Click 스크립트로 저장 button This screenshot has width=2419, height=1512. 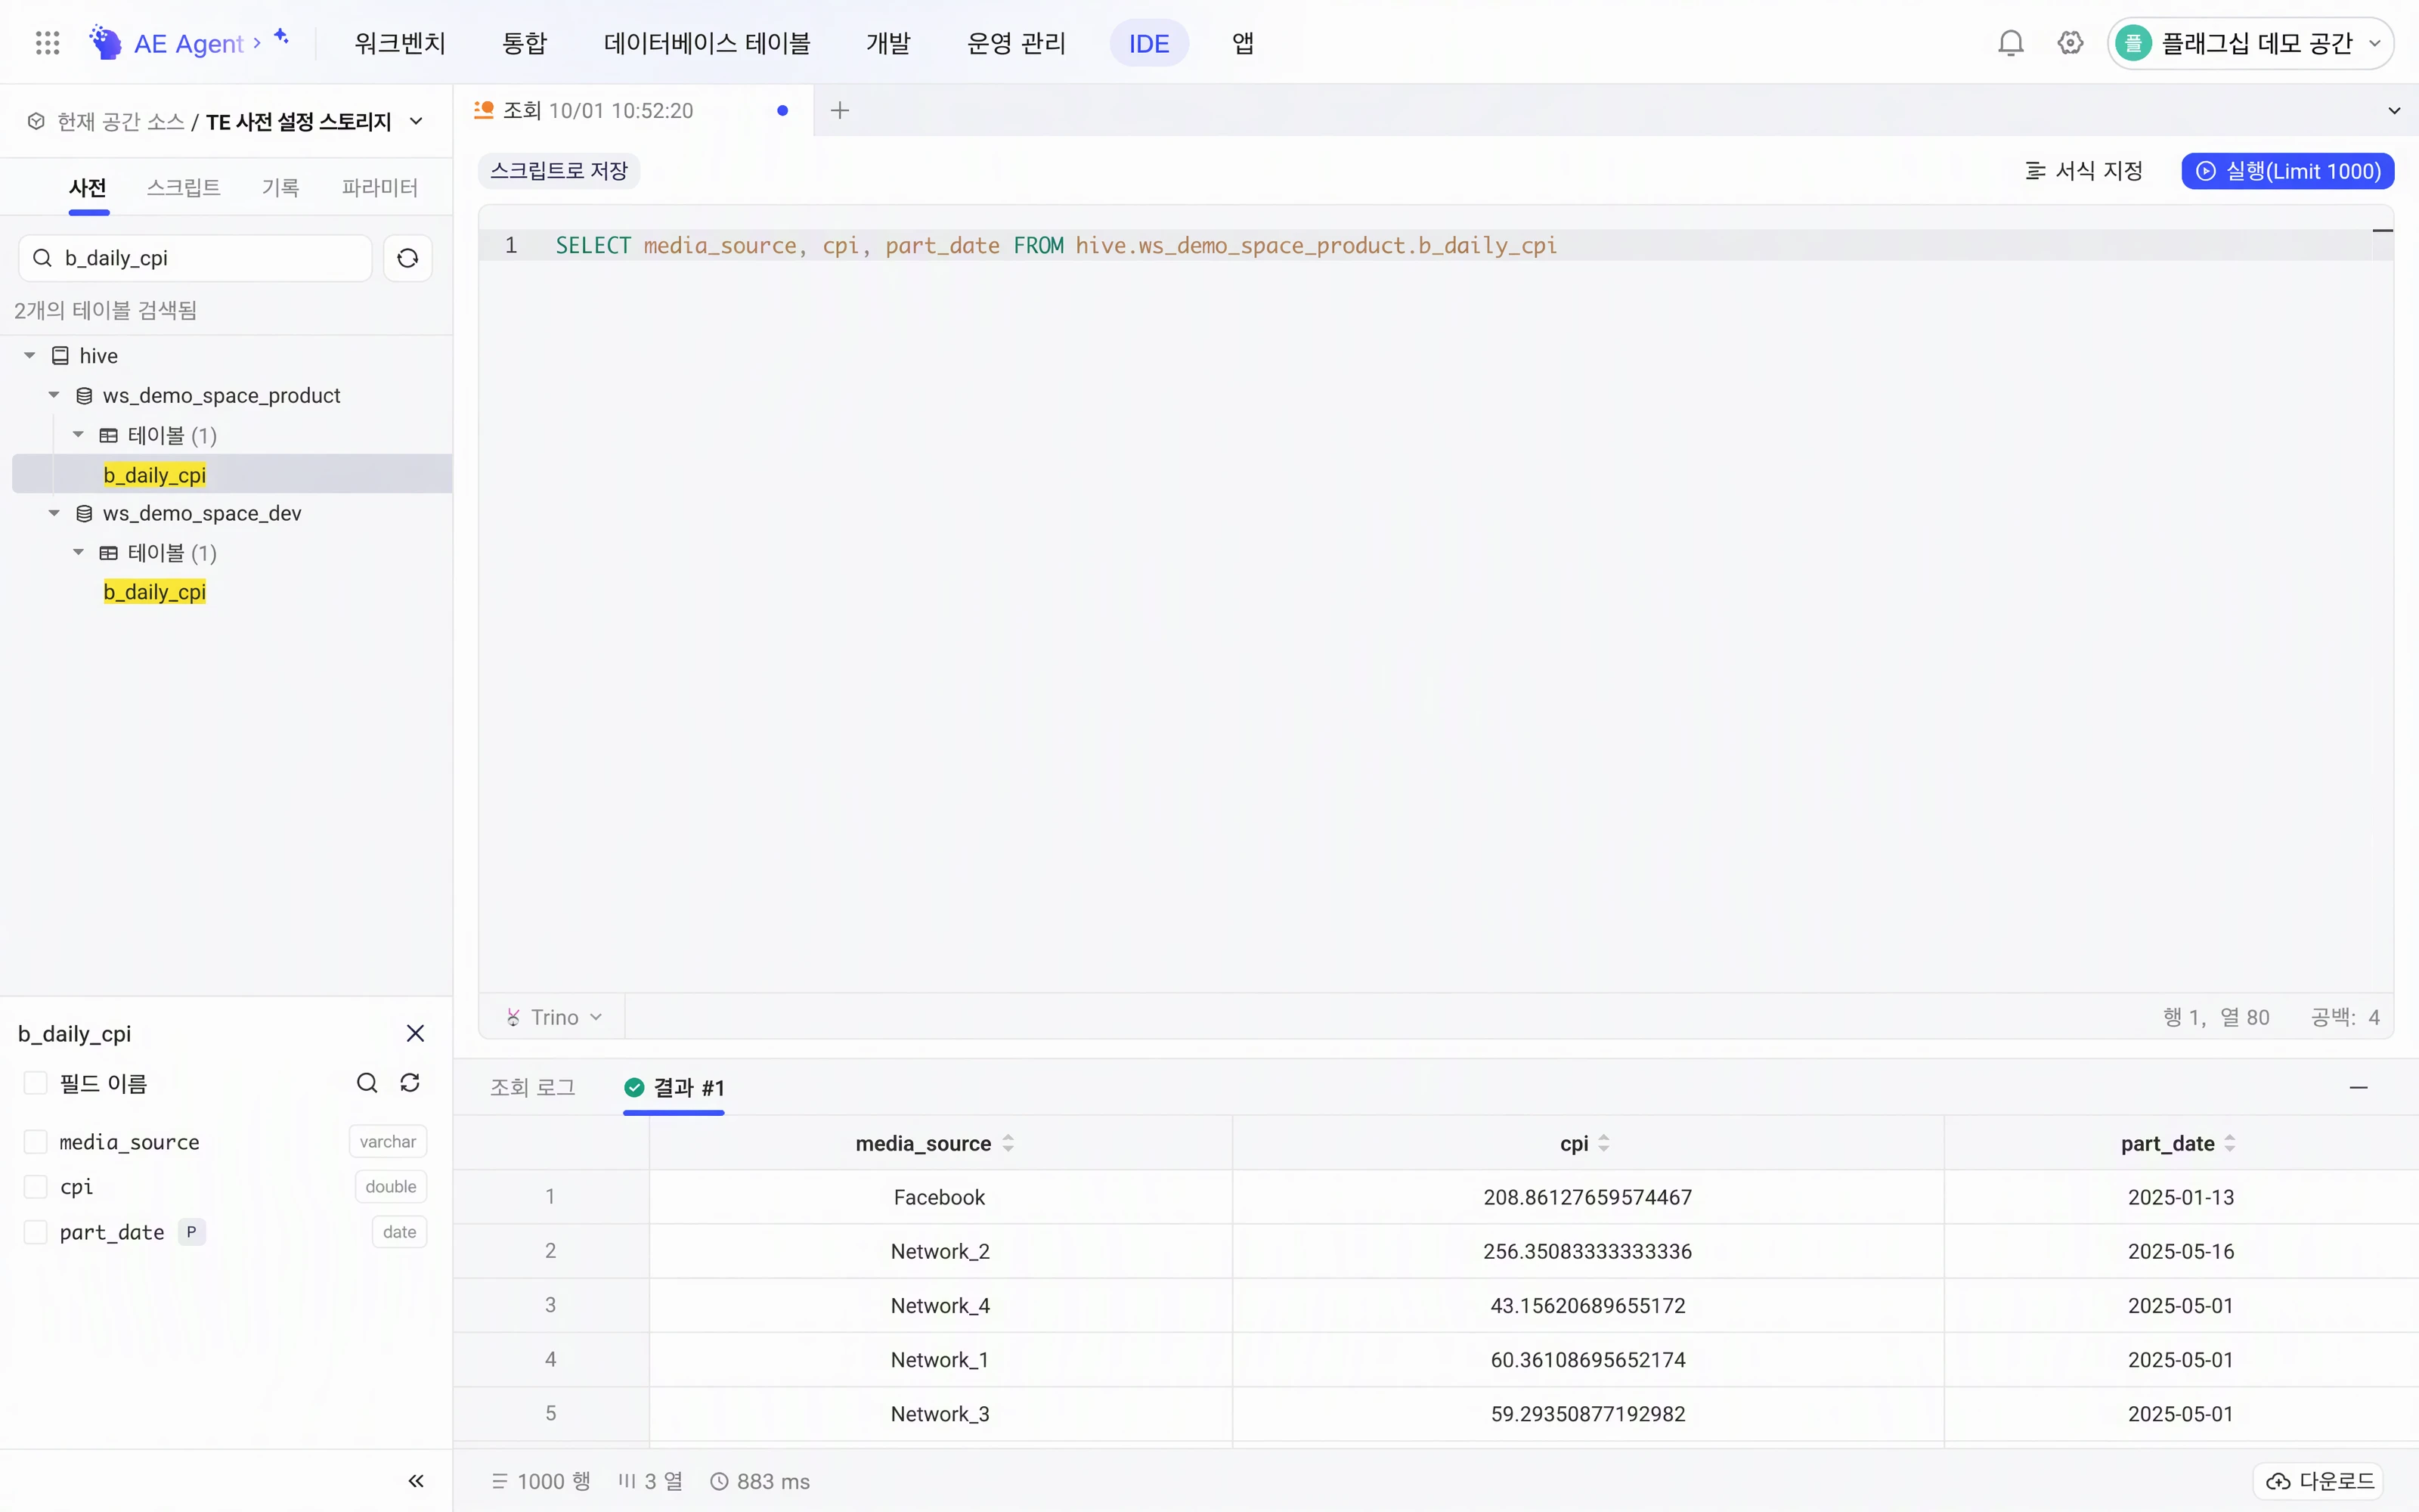pyautogui.click(x=559, y=171)
